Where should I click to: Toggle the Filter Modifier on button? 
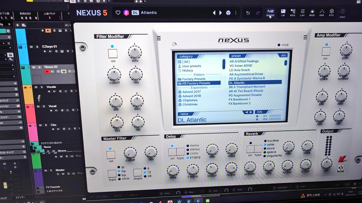coord(113,54)
